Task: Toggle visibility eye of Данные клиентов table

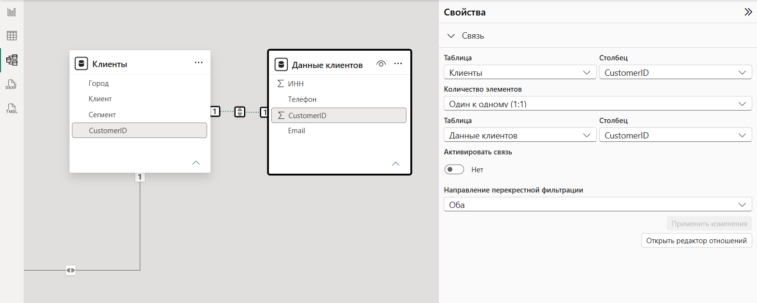Action: [381, 64]
